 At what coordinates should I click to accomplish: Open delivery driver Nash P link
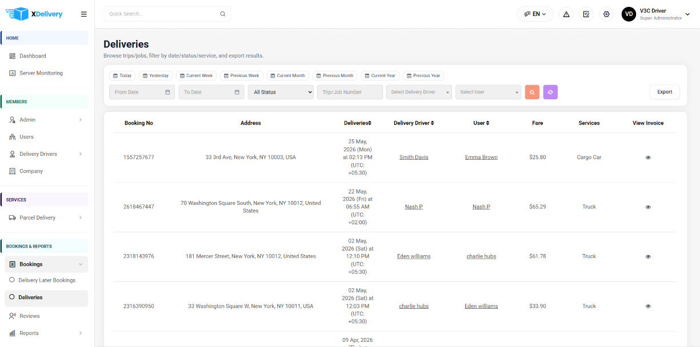414,207
